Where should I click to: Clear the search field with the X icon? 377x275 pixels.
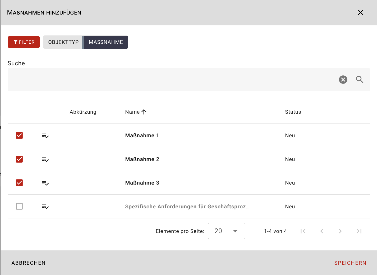click(x=343, y=80)
